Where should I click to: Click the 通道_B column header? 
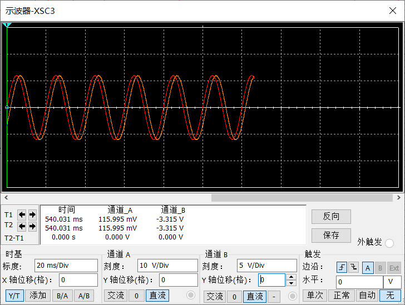(173, 210)
